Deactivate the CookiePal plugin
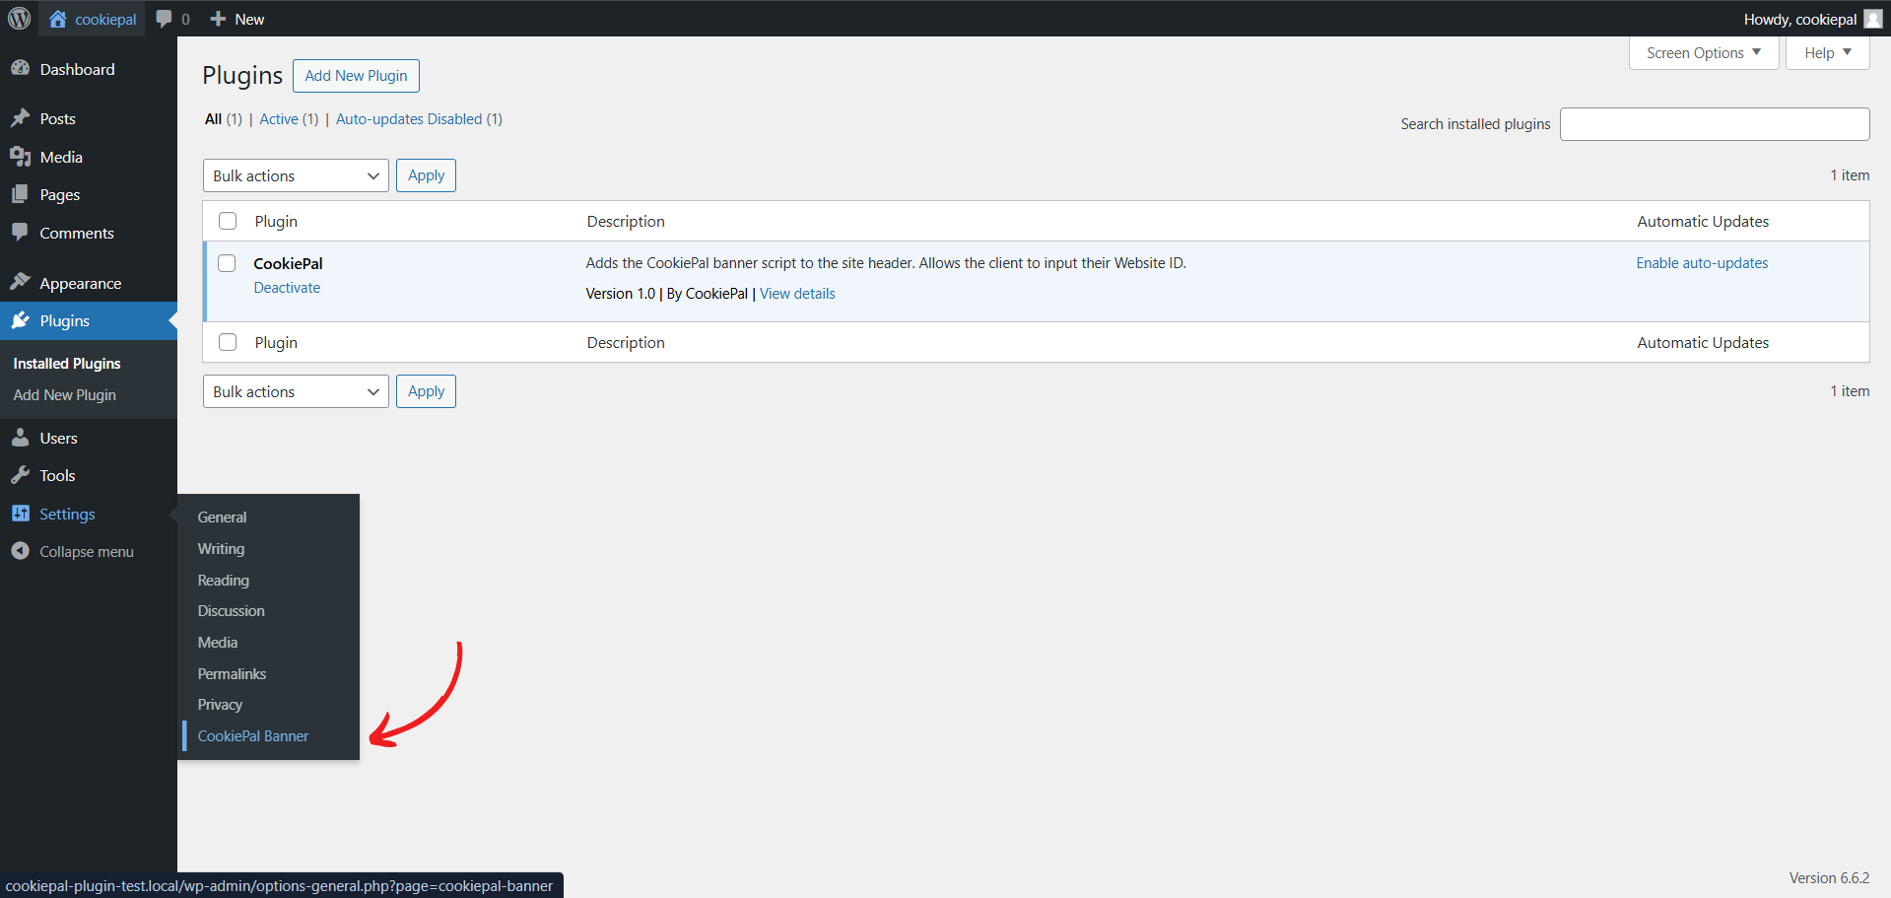The height and width of the screenshot is (898, 1891). click(287, 287)
